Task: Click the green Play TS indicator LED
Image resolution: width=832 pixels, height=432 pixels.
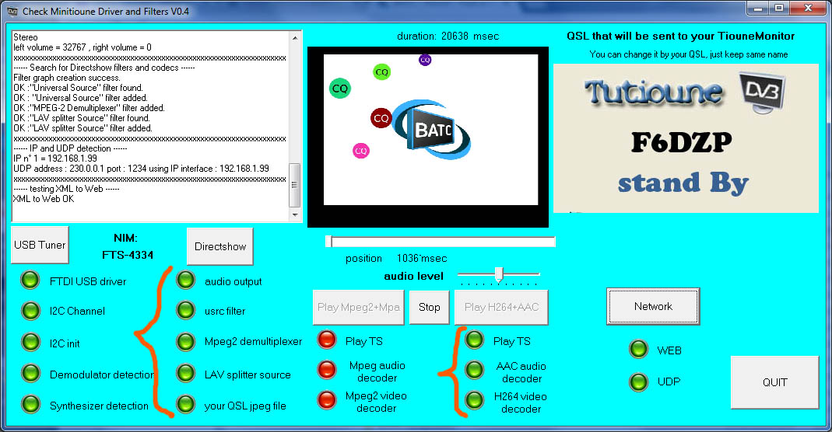Action: [x=474, y=340]
